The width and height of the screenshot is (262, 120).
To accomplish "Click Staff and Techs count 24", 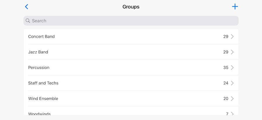I will pyautogui.click(x=226, y=83).
